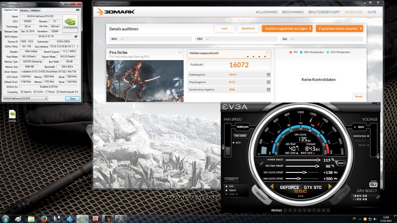Viewport: 397px width, 223px height.
Task: Click the GPU sync link icon in GPU Select
Action: tap(378, 197)
